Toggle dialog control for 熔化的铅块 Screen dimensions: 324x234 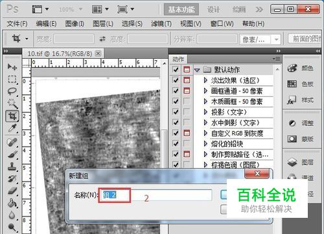[x=187, y=144]
